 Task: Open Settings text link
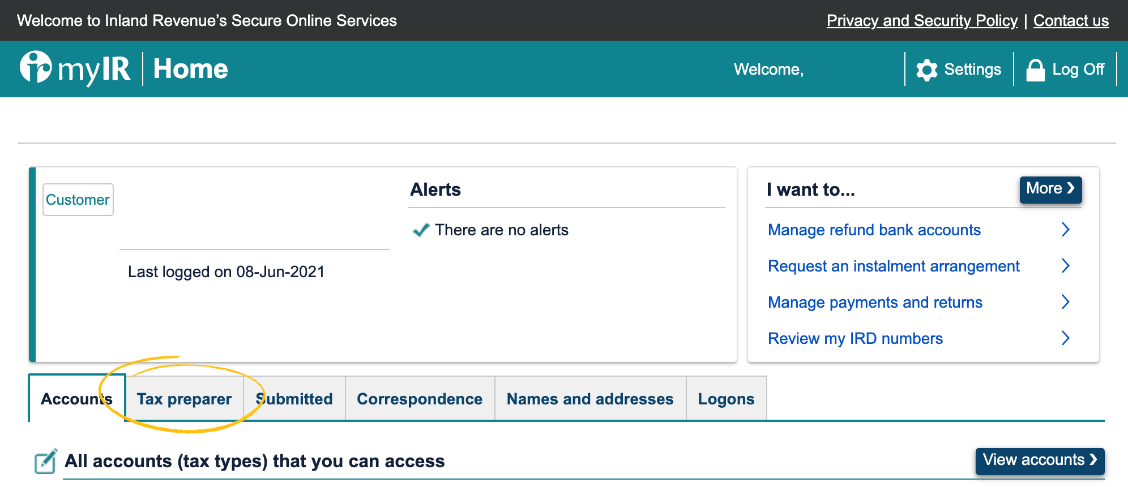point(972,70)
